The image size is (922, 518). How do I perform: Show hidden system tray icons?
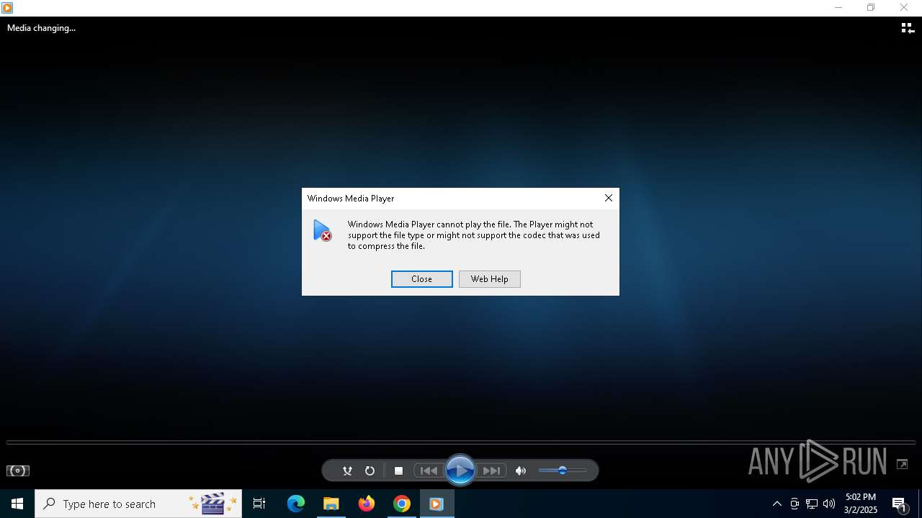[776, 504]
